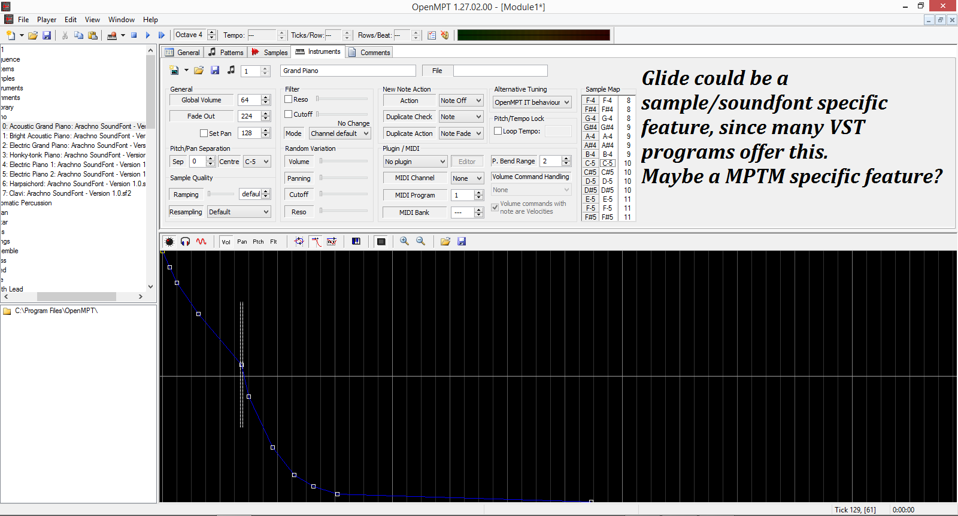Save the envelope using the disk icon
Image resolution: width=958 pixels, height=516 pixels.
point(462,241)
